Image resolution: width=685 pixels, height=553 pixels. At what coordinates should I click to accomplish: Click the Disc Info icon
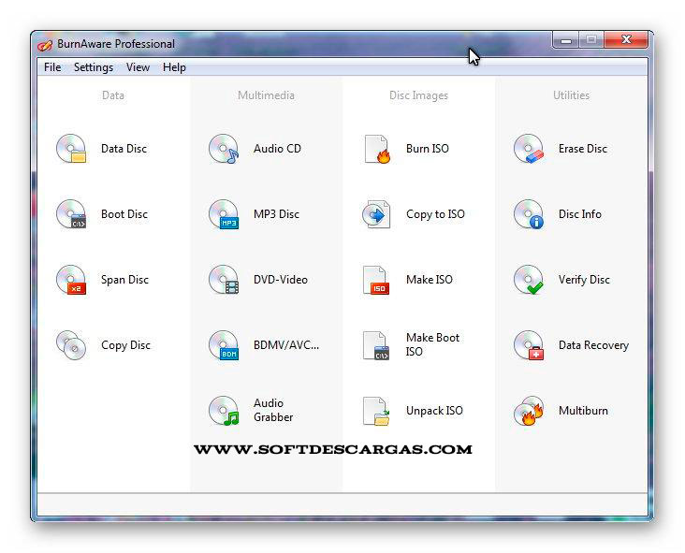pyautogui.click(x=529, y=214)
